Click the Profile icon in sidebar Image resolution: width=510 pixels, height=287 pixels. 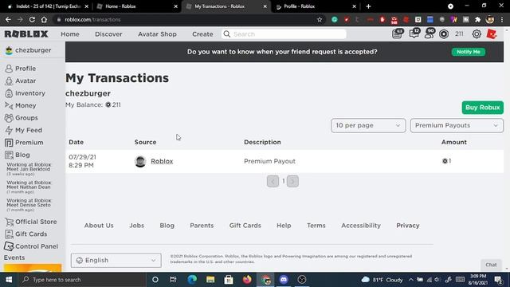click(9, 69)
